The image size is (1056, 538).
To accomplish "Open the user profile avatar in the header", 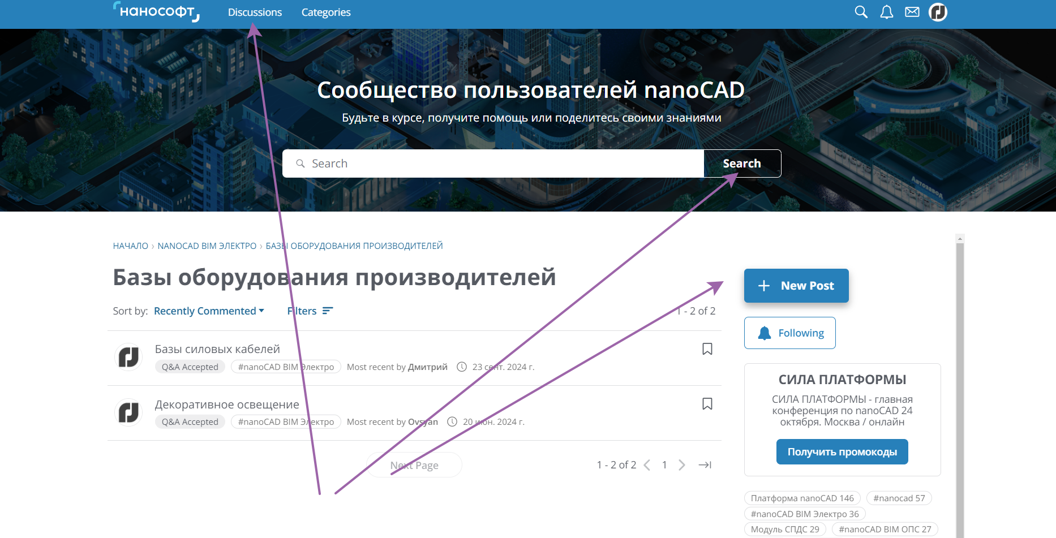I will (938, 12).
